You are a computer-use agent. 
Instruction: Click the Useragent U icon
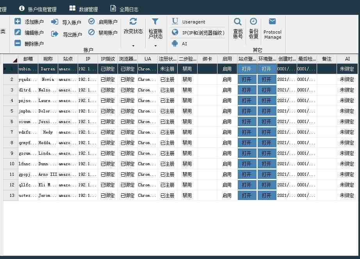(175, 21)
